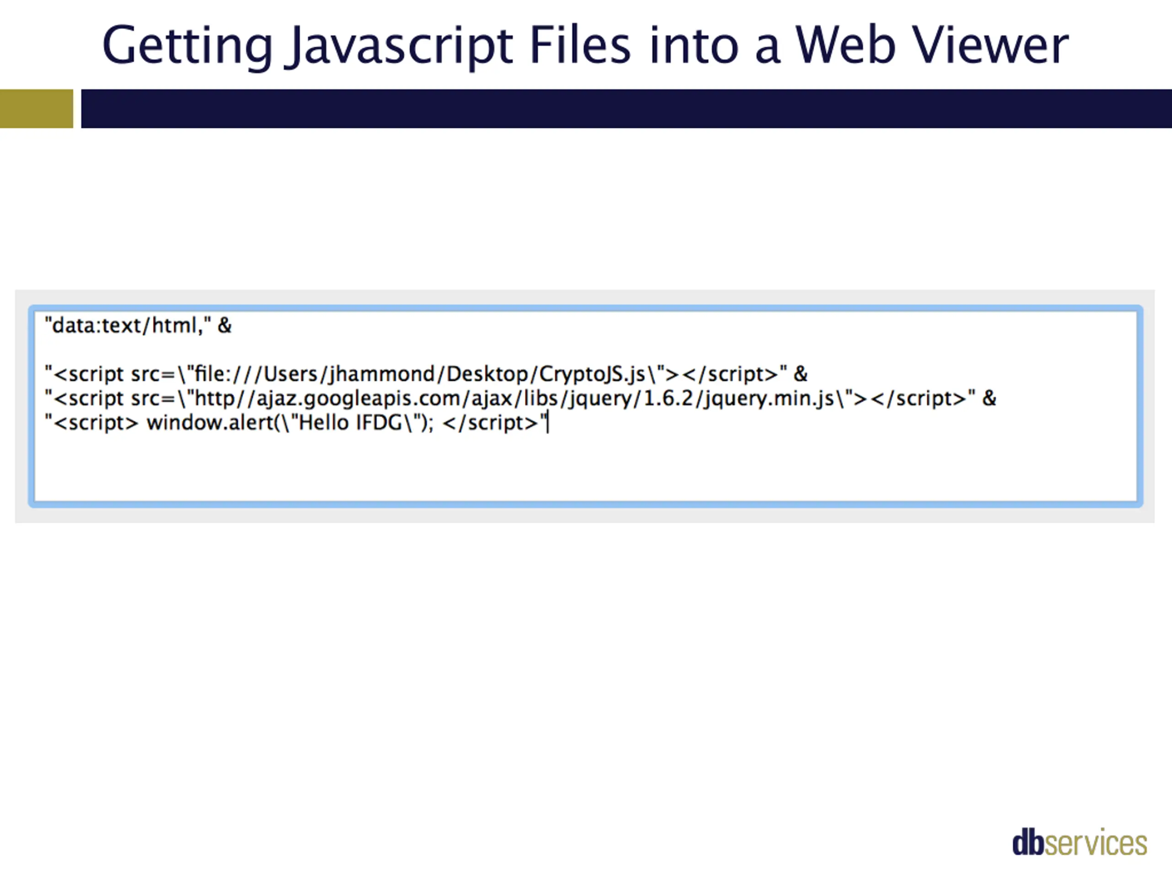Click inside the web viewer calculation text box
The image size is (1172, 879).
586,407
